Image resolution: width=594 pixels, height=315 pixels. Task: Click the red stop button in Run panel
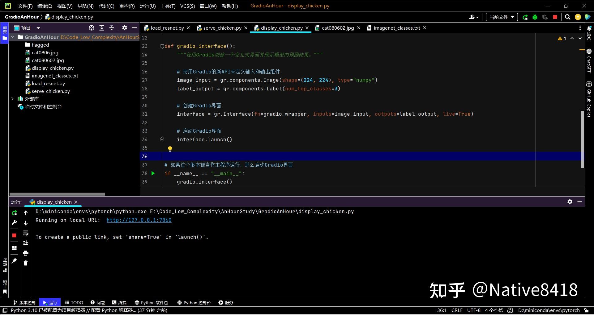tap(14, 235)
